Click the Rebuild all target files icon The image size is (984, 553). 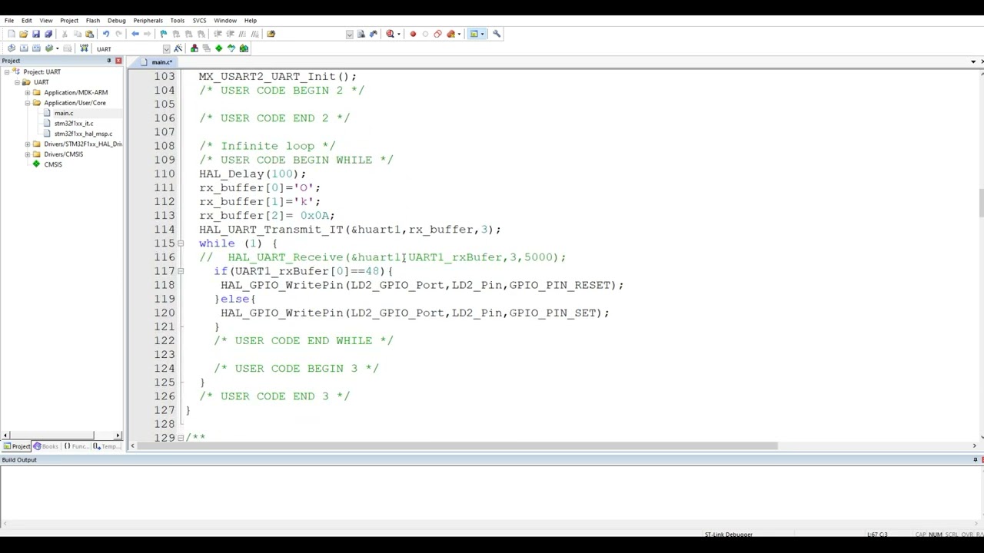(x=35, y=48)
